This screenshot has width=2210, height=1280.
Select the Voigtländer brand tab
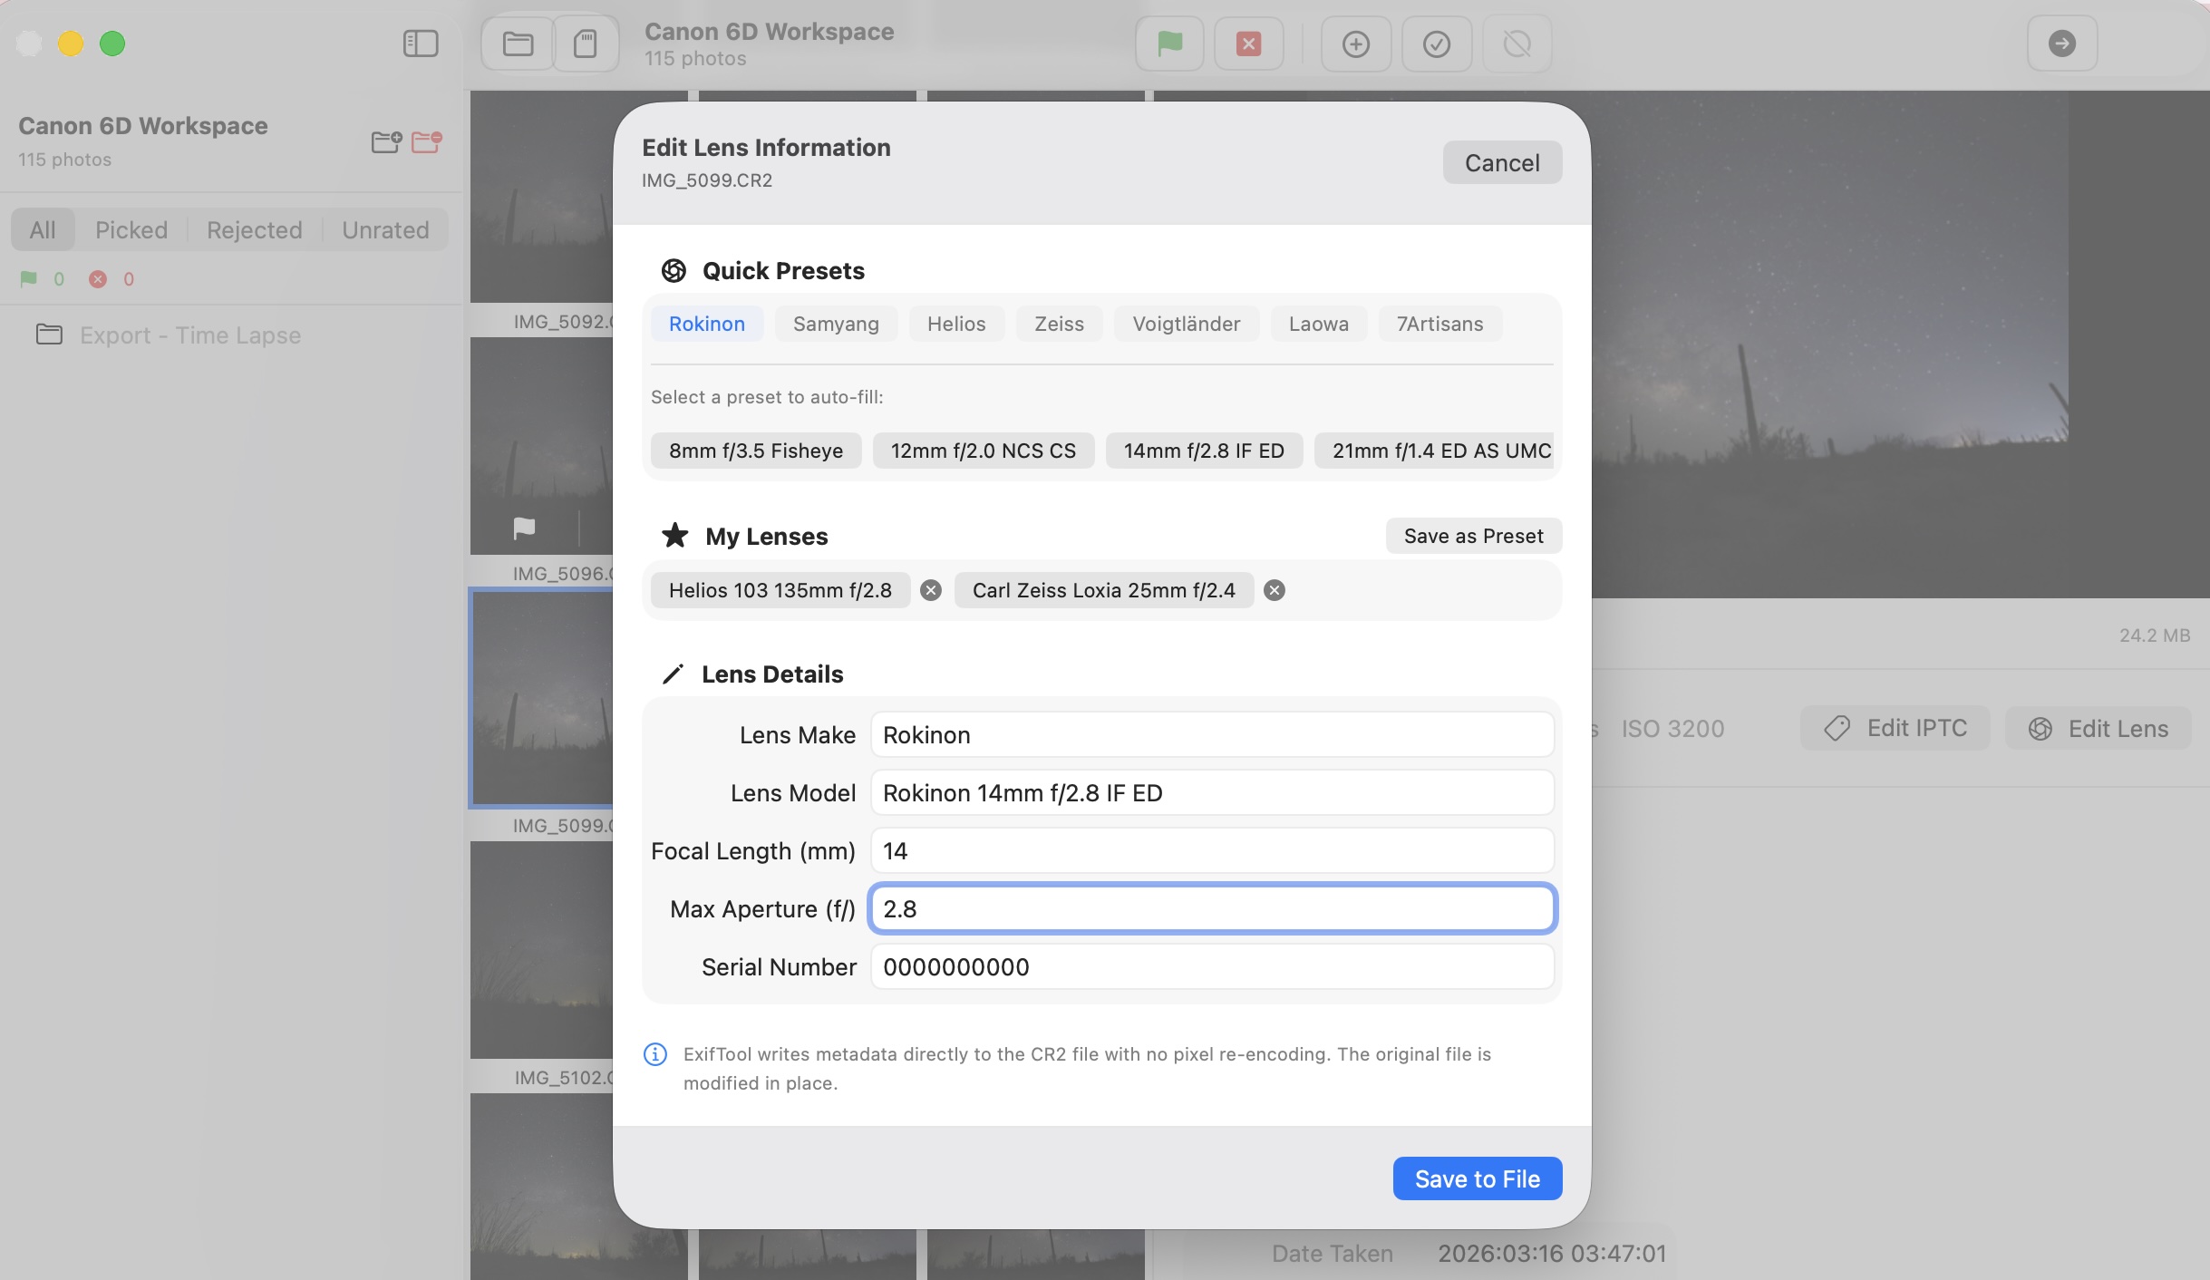pos(1187,324)
